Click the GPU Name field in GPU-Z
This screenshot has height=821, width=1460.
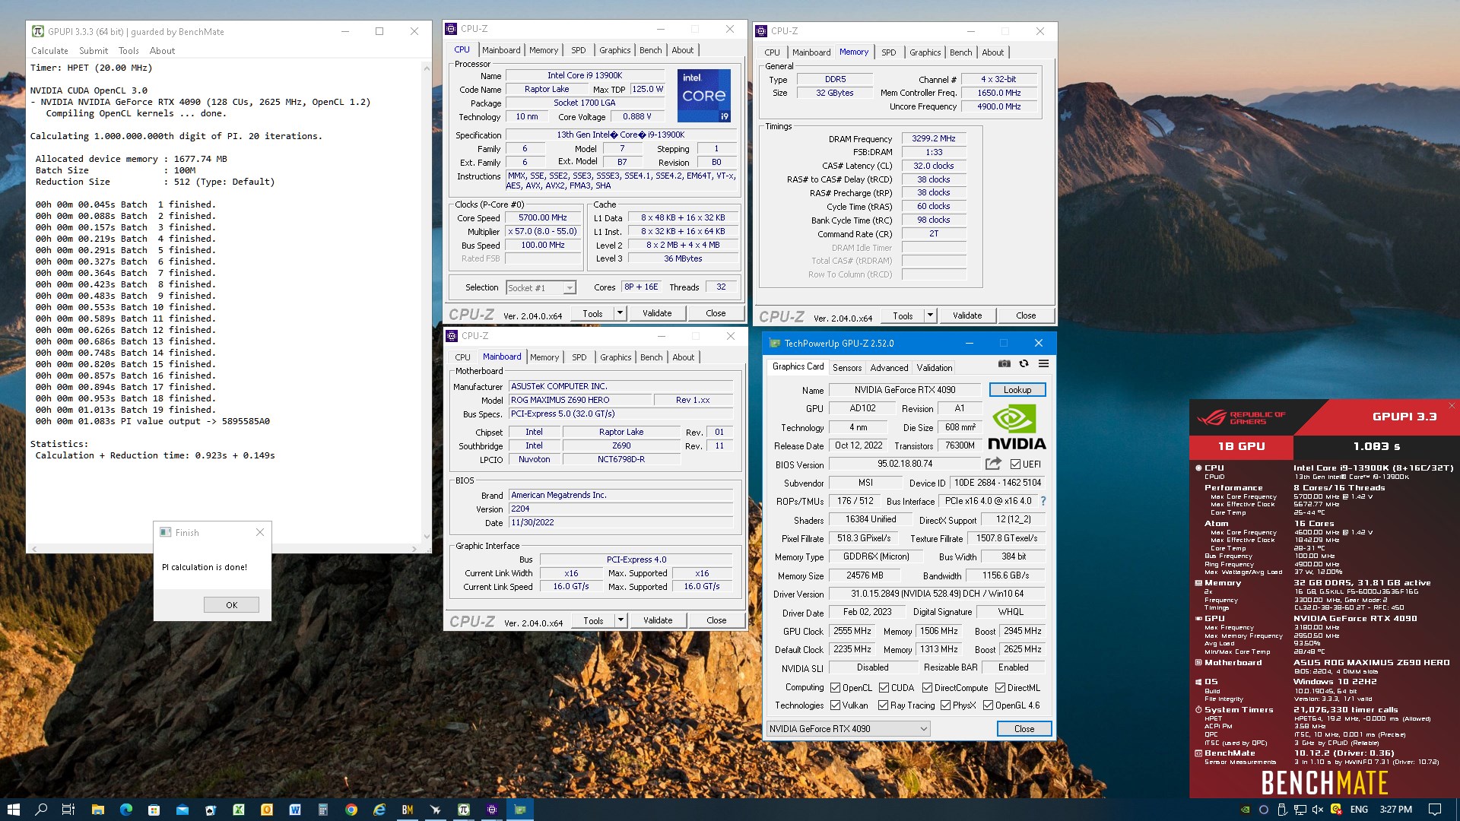(905, 389)
